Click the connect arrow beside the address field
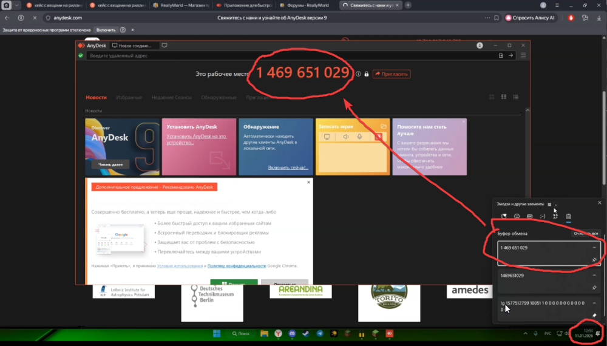The image size is (607, 346). (510, 56)
